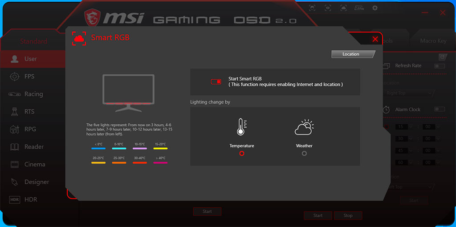
Task: Click the Alarm Clock stopwatch icon
Action: 386,109
